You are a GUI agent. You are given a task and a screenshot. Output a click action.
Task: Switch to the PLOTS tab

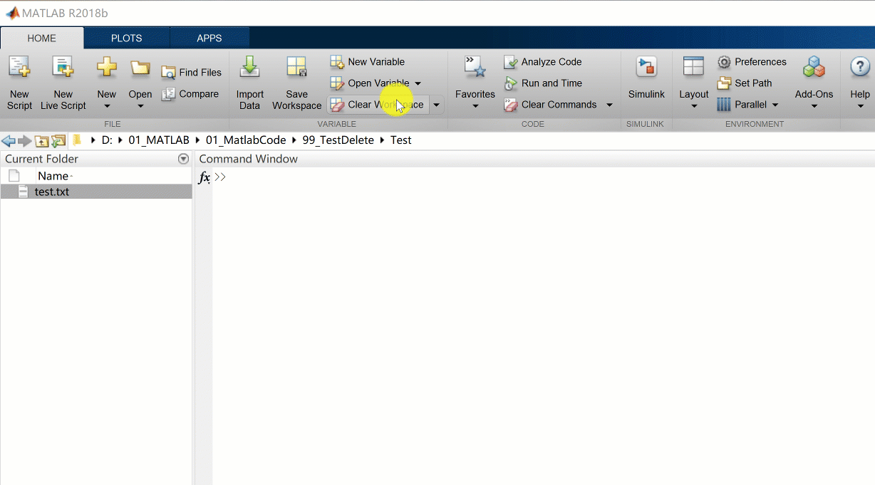tap(127, 38)
